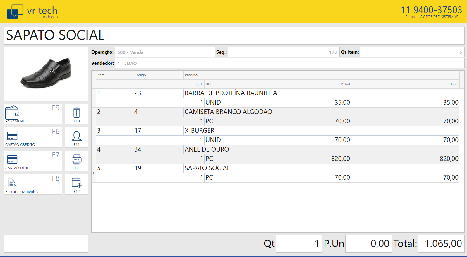
Task: Click the Qt quantity input field
Action: click(299, 244)
